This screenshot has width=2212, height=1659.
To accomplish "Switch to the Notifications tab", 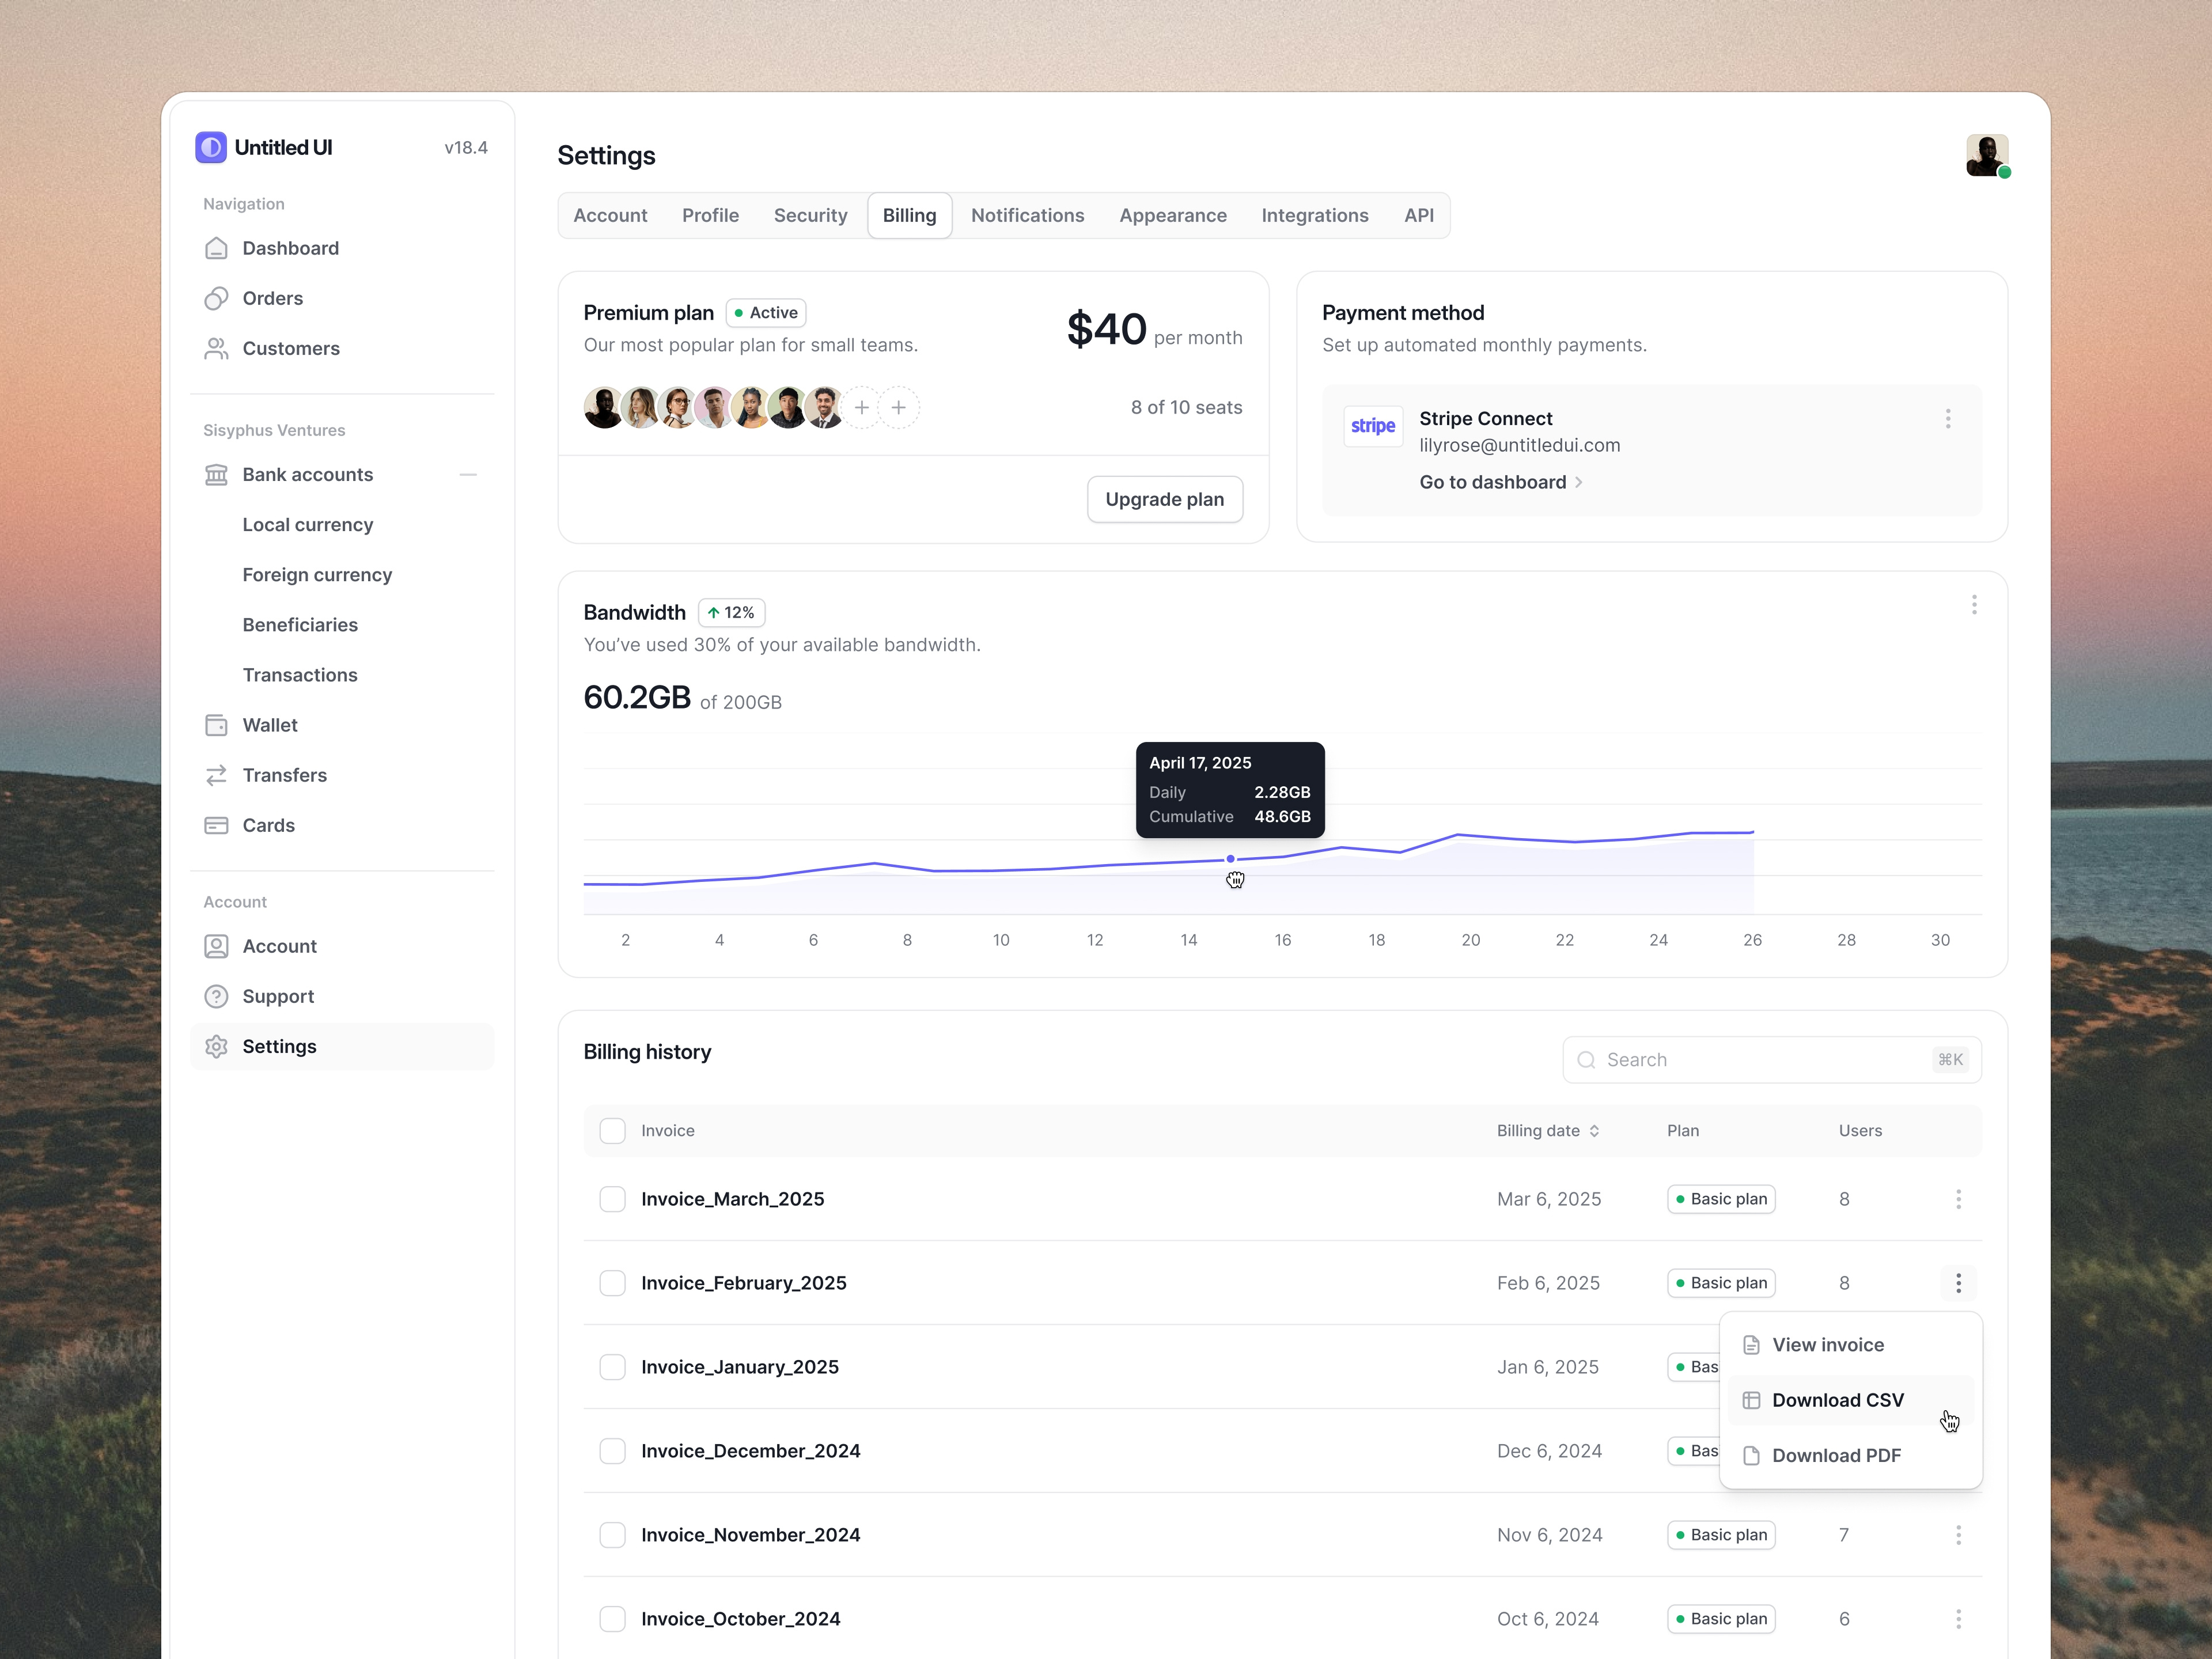I will coord(1028,215).
